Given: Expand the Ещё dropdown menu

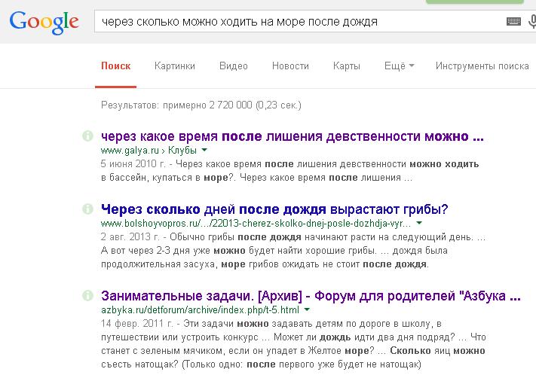Looking at the screenshot, I should point(400,66).
